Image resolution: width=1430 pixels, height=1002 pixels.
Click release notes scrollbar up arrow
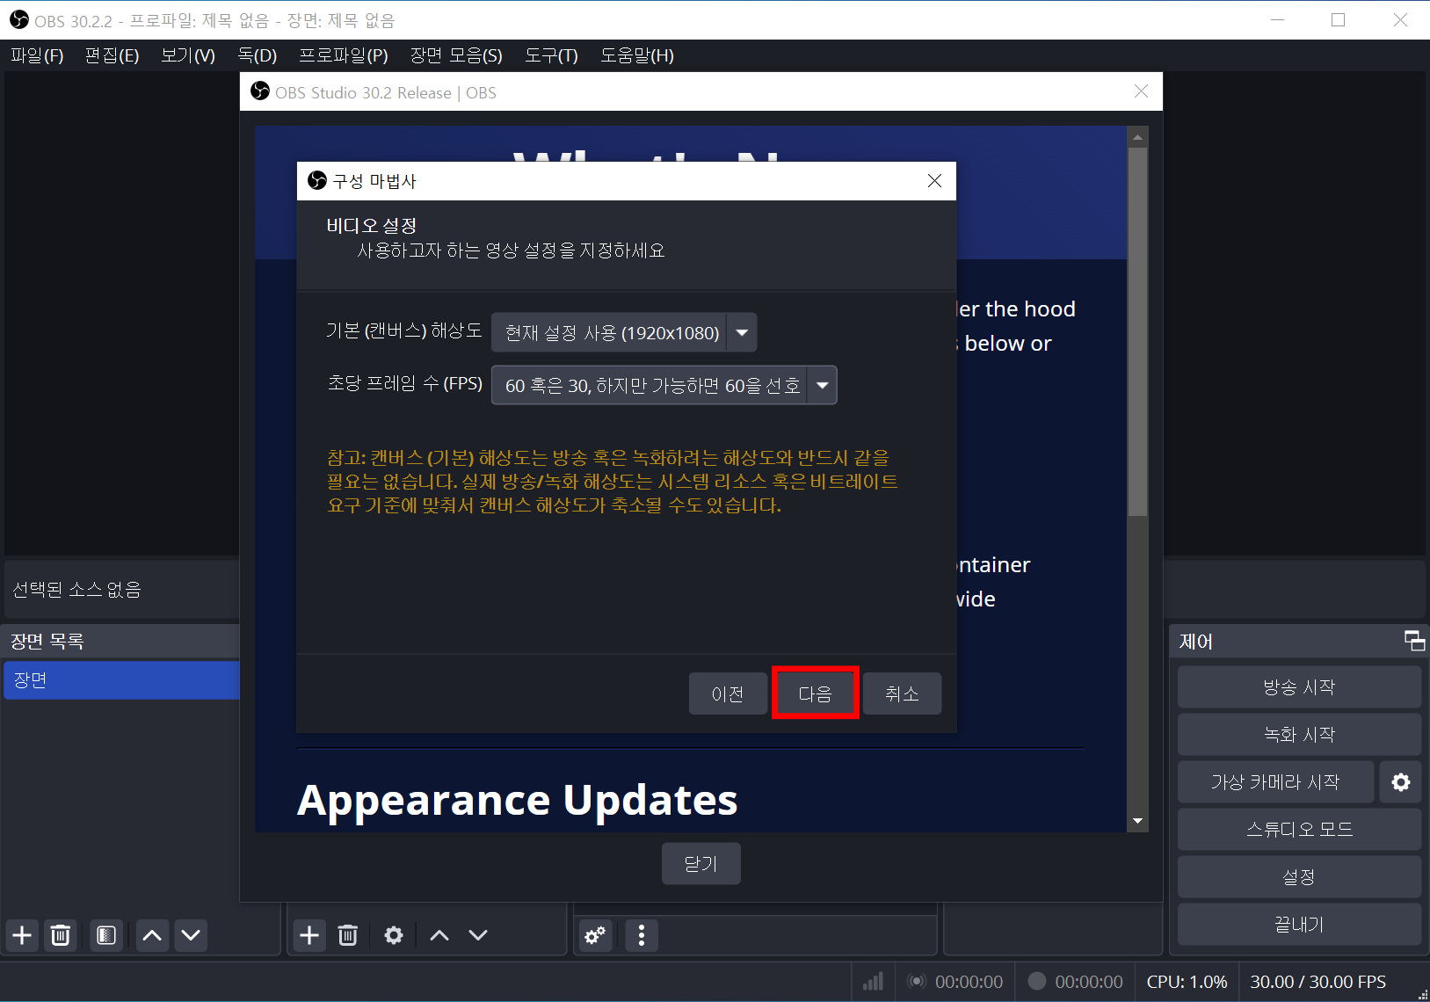click(x=1137, y=137)
